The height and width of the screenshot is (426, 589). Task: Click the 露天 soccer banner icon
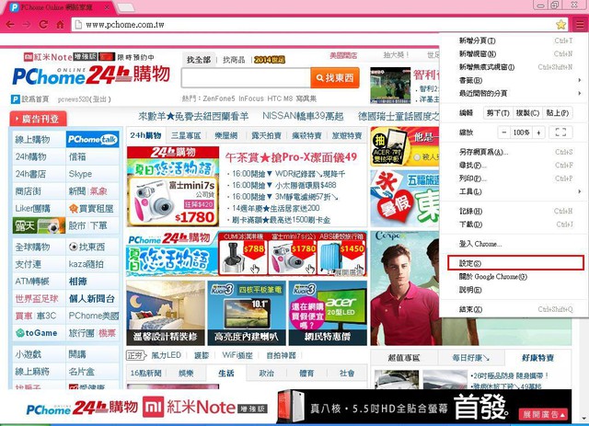coord(39,225)
